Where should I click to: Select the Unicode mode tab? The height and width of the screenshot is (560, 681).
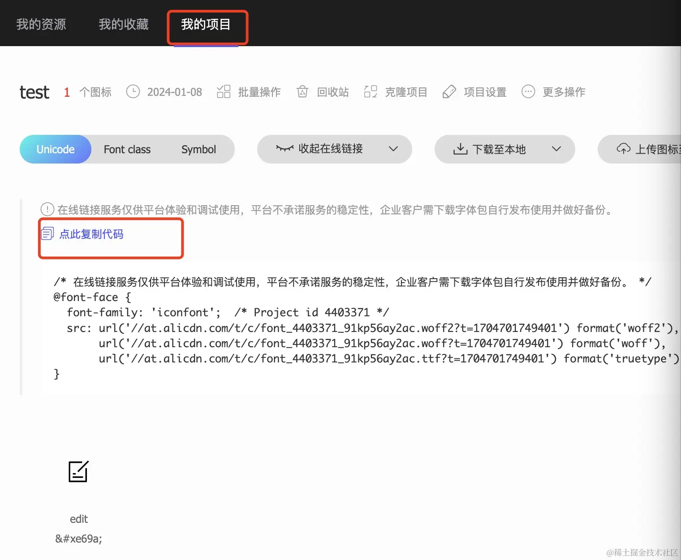tap(56, 149)
